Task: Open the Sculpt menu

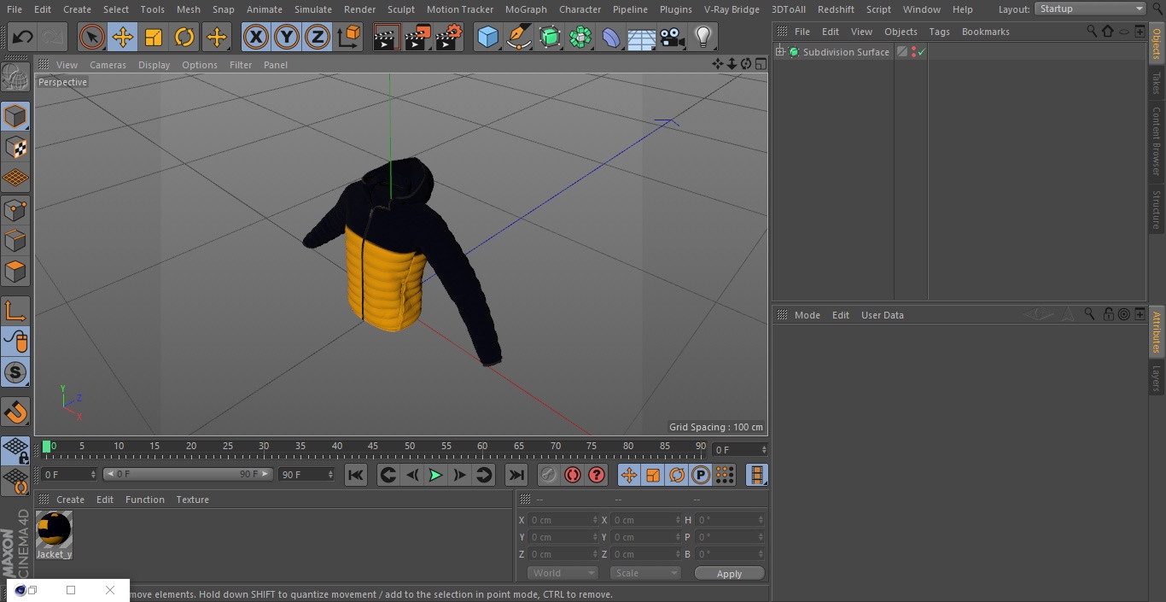Action: [401, 9]
